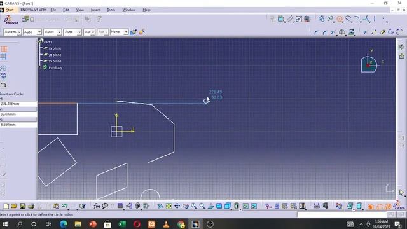Open VLC media player from taskbar
The width and height of the screenshot is (407, 229).
[166, 224]
